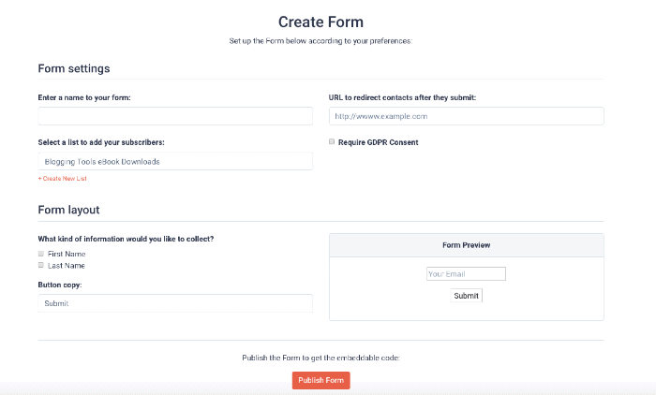Open the subscriber list dropdown
Screen dimensions: 656x395
coord(175,161)
